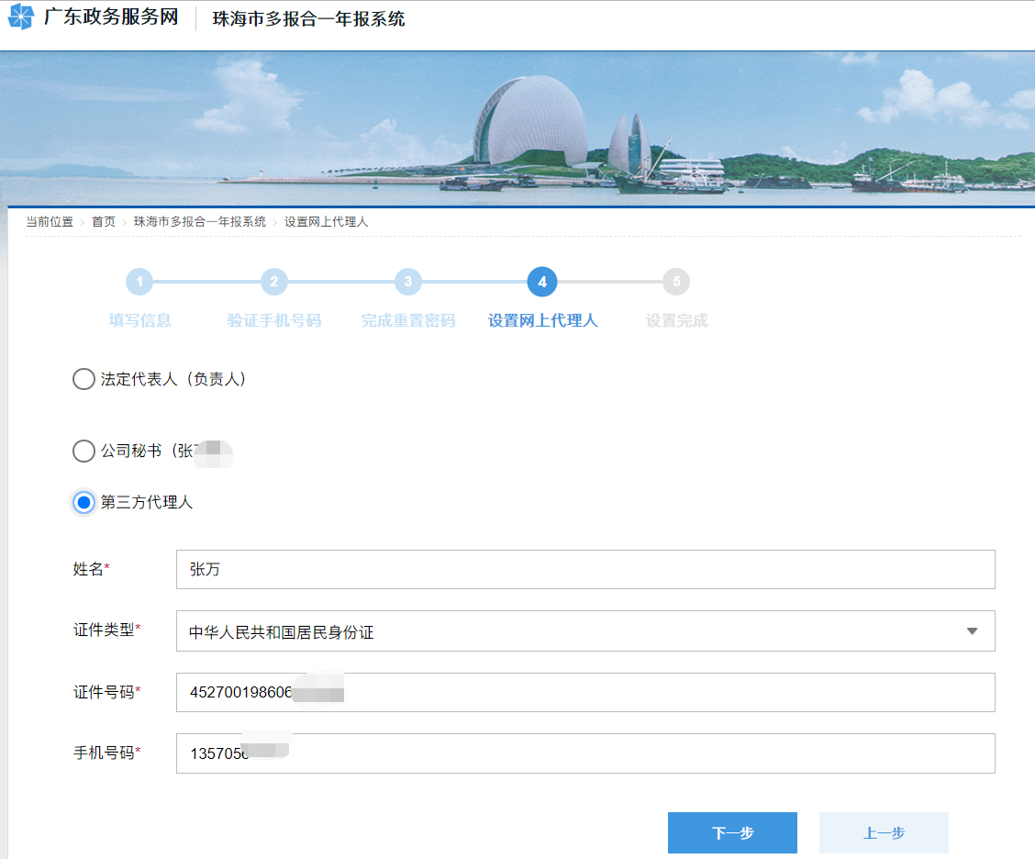Select 法定代表人（负责人） radio option
Image resolution: width=1035 pixels, height=859 pixels.
coord(83,379)
